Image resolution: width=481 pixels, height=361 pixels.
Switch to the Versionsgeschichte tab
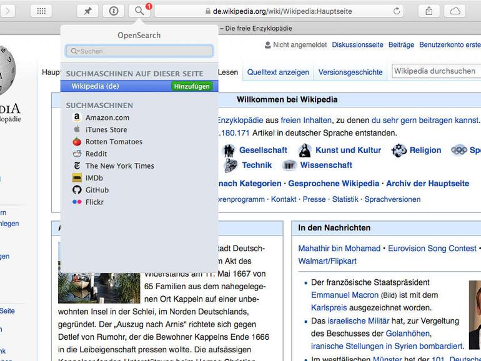click(350, 72)
